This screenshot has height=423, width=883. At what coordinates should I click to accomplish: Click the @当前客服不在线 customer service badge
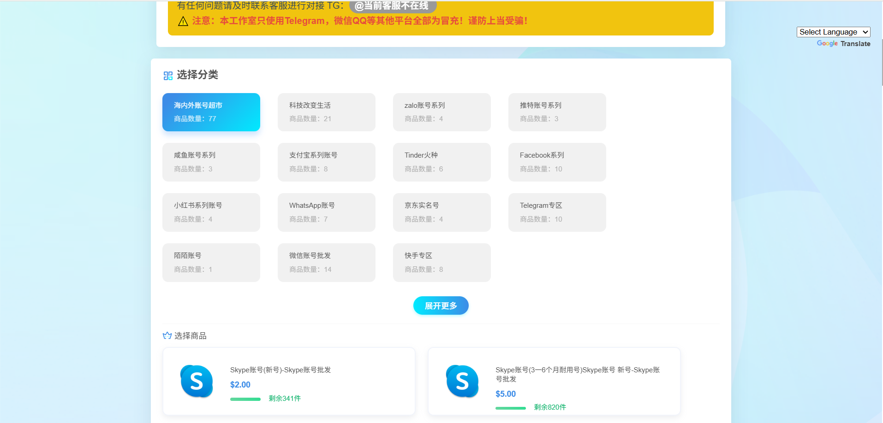pyautogui.click(x=393, y=6)
